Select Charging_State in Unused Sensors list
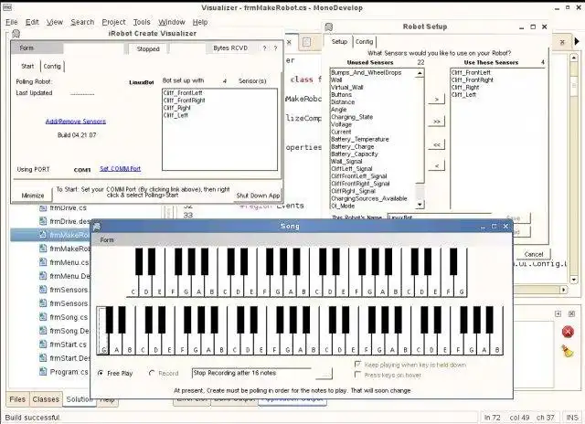This screenshot has width=585, height=424. tap(352, 117)
